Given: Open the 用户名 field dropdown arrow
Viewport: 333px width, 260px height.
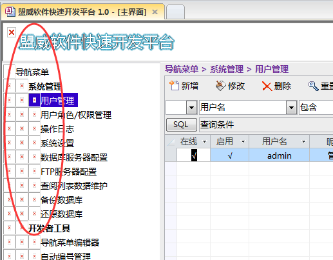Looking at the screenshot, I should click(291, 107).
